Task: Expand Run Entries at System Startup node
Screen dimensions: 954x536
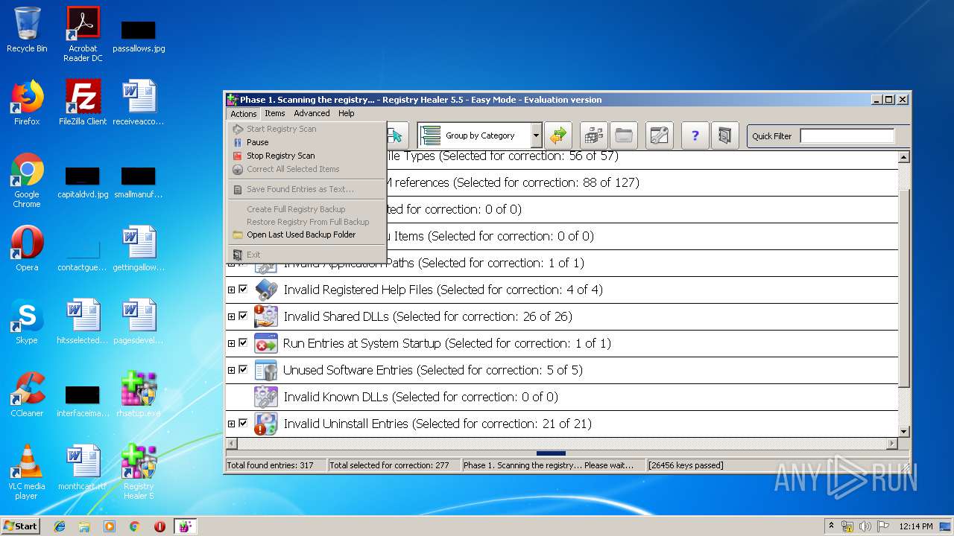Action: (x=231, y=343)
